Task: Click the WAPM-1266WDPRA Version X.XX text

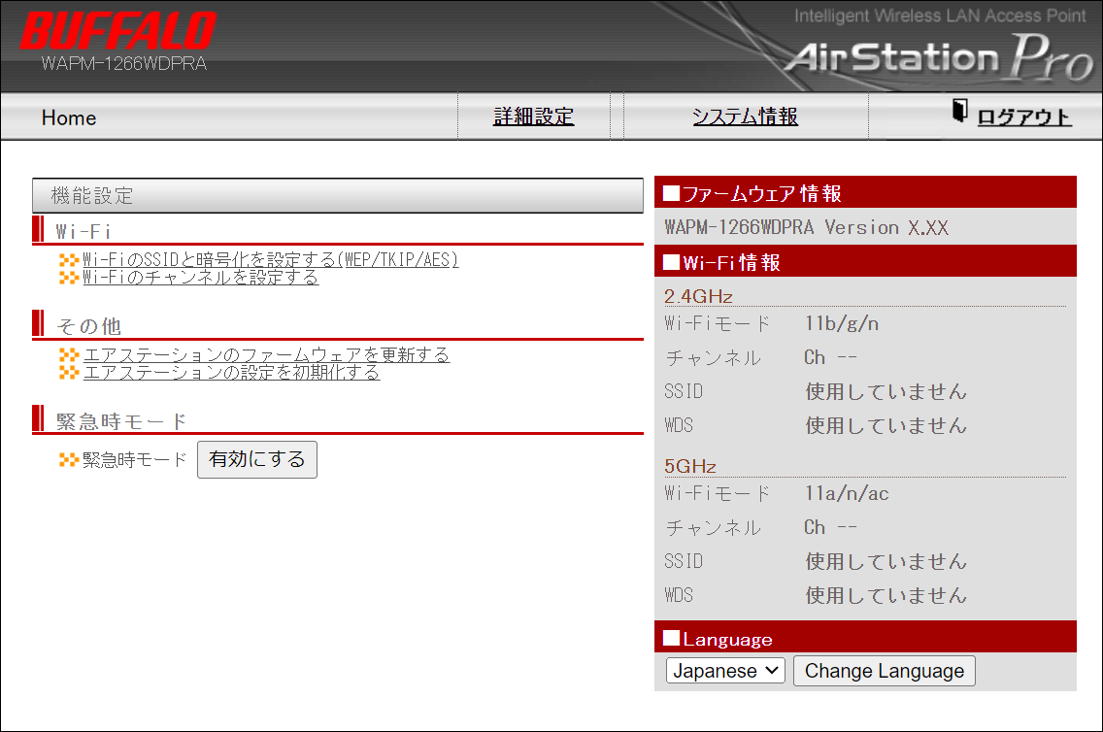Action: 806,228
